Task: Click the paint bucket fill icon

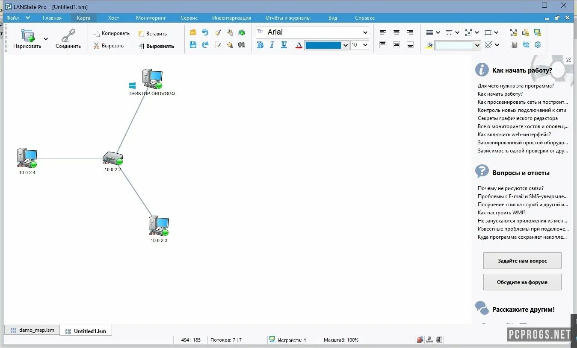Action: [x=429, y=45]
